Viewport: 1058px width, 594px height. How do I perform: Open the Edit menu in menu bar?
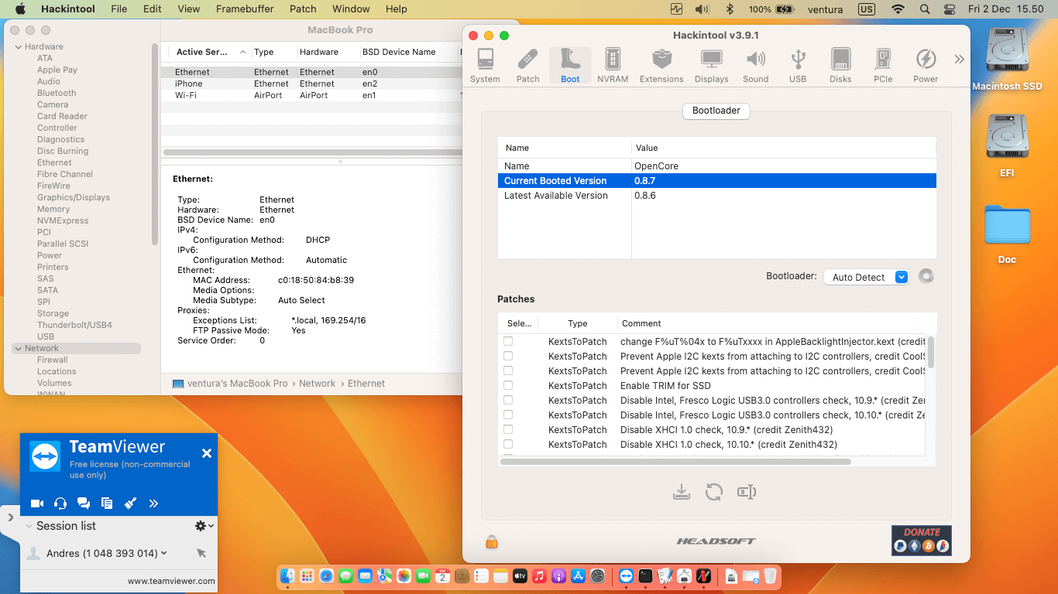coord(153,9)
